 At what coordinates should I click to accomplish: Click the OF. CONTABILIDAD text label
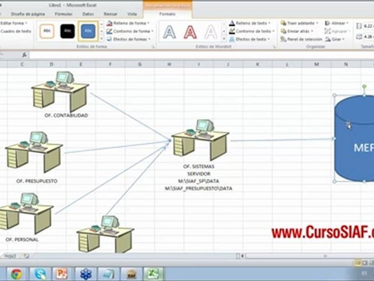66,116
